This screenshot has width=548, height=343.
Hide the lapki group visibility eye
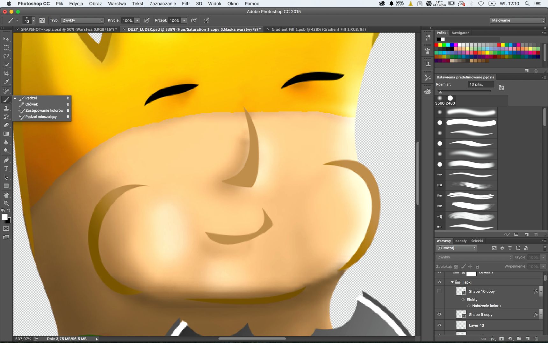(x=439, y=282)
